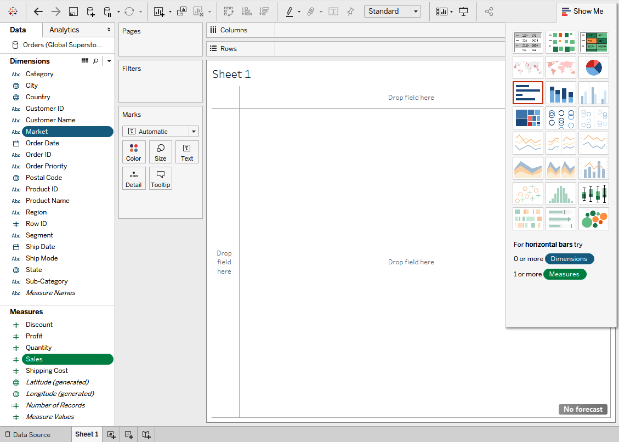Click the Undo back arrow in toolbar
The height and width of the screenshot is (442, 619).
pos(38,12)
